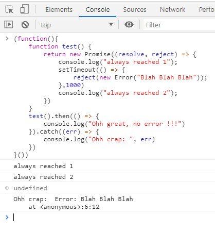Create a live expression with the eye icon

click(x=129, y=25)
